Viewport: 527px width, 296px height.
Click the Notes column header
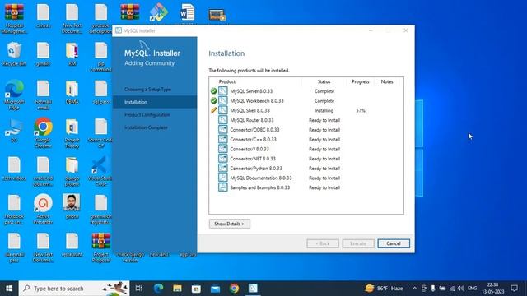[387, 81]
